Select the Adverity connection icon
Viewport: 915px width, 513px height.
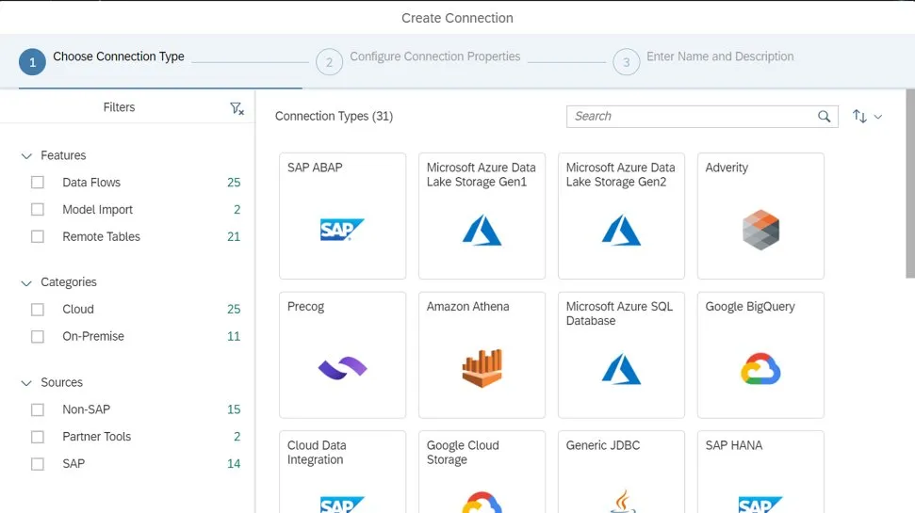760,230
